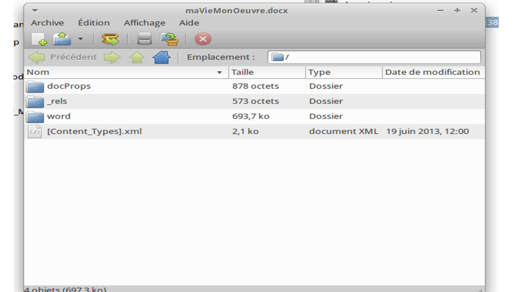
Task: Create a new archive with the toolbar icon
Action: 39,40
